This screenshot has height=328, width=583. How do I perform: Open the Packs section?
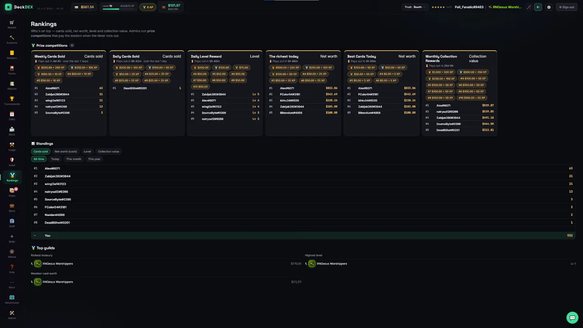point(12,70)
